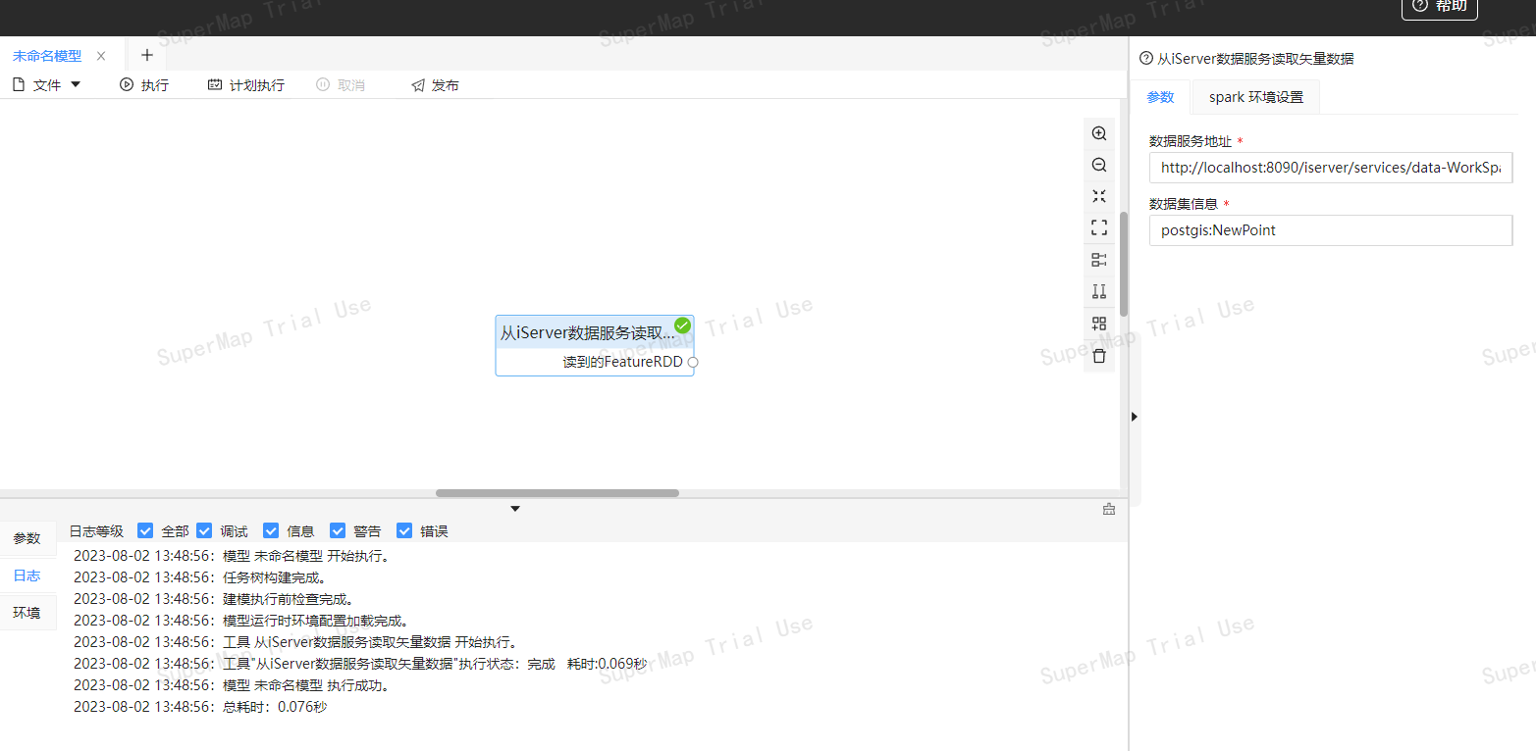Viewport: 1536px width, 751px height.
Task: Add a new model tab
Action: pyautogui.click(x=147, y=55)
